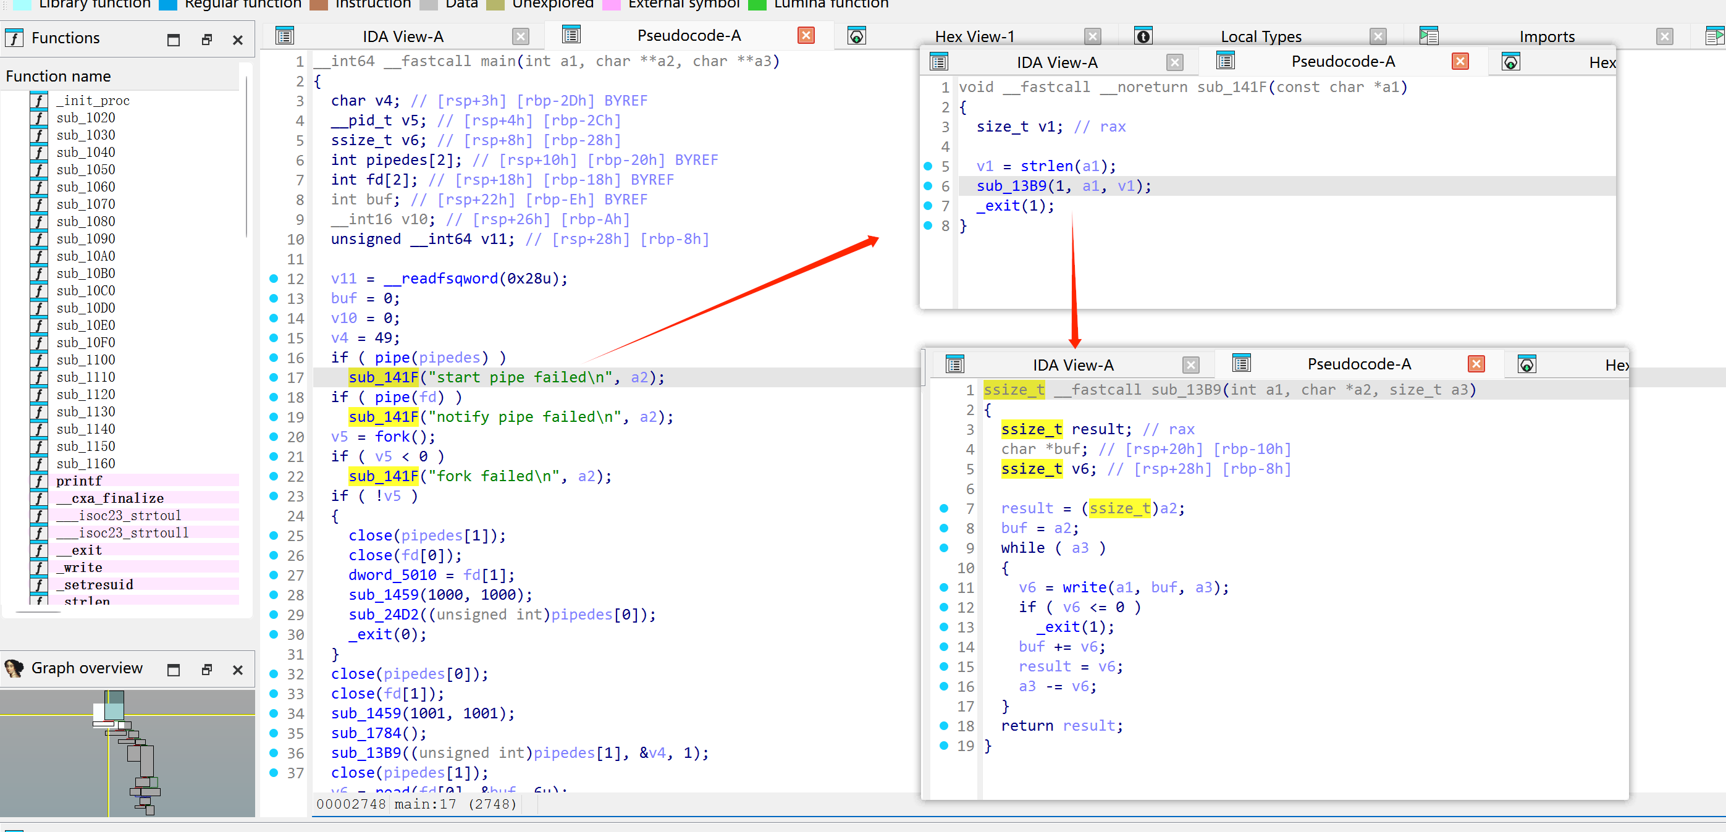Toggle breakpoint dot on sub_141F line 6
1726x832 pixels.
(x=928, y=185)
